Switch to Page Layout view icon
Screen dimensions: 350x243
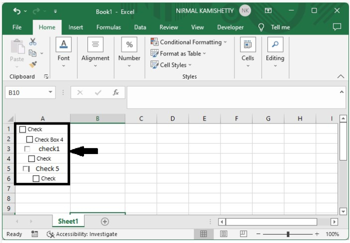point(223,233)
